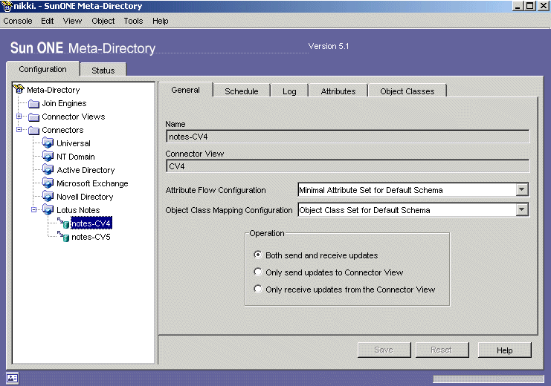551x386 pixels.
Task: Select notes-CV4 label in the tree
Action: (91, 223)
